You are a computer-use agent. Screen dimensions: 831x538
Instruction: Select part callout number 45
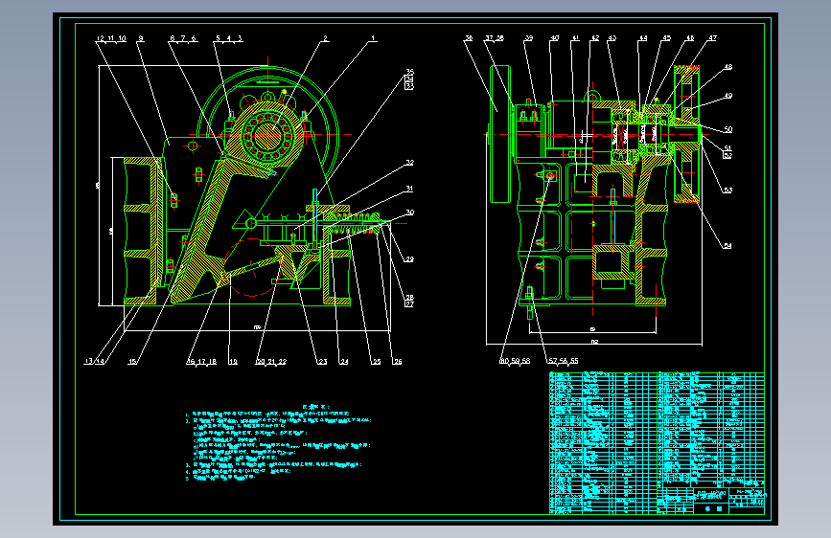[x=667, y=38]
